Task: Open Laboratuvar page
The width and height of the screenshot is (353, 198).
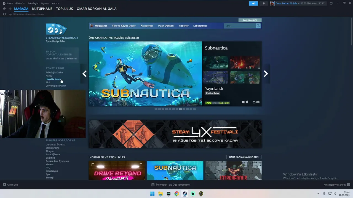Action: coord(200,26)
